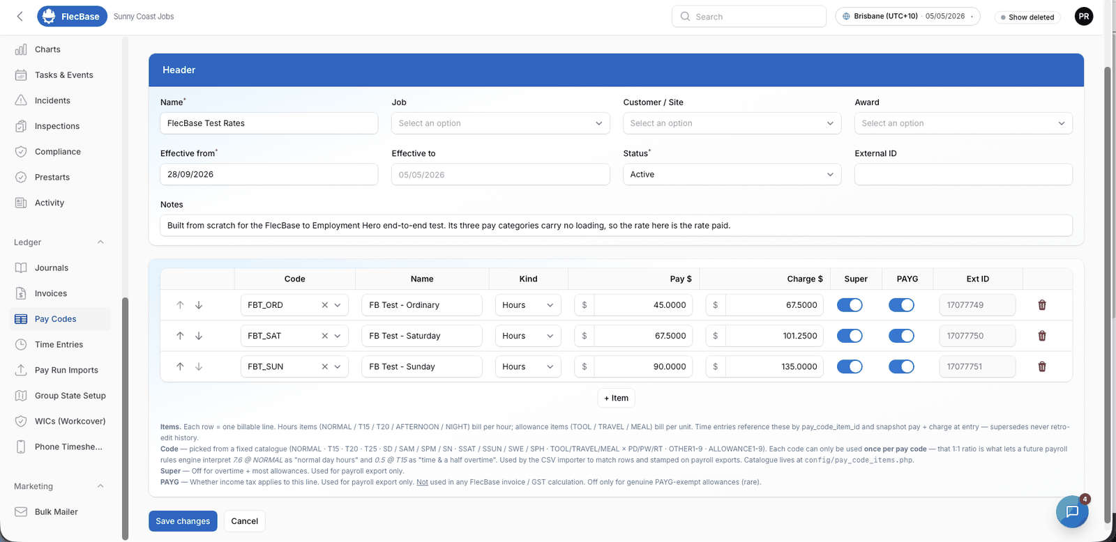Delete the FBT_ORD row

click(x=1042, y=305)
